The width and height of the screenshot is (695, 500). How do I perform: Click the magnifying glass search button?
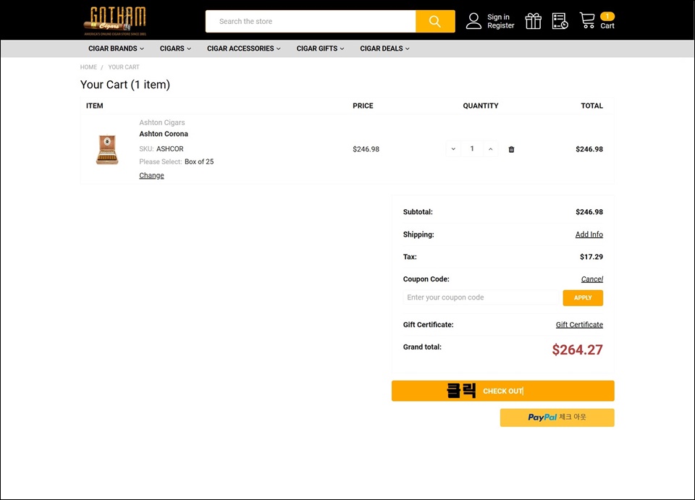(x=435, y=21)
